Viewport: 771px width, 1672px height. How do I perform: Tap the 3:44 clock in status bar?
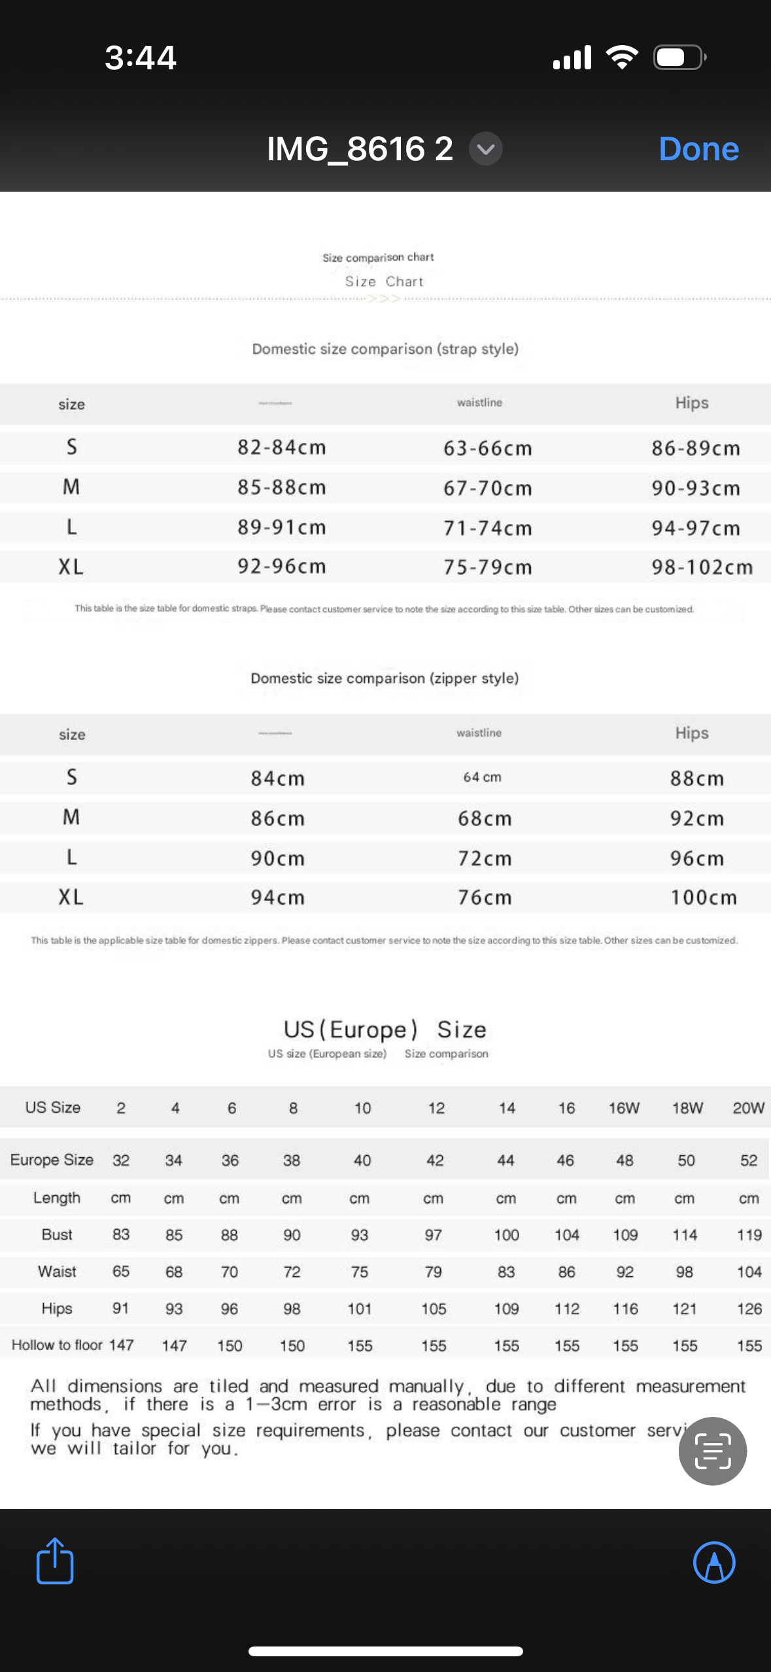pyautogui.click(x=141, y=58)
